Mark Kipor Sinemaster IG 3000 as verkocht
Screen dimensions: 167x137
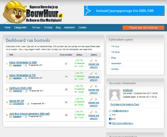[x=94, y=66]
